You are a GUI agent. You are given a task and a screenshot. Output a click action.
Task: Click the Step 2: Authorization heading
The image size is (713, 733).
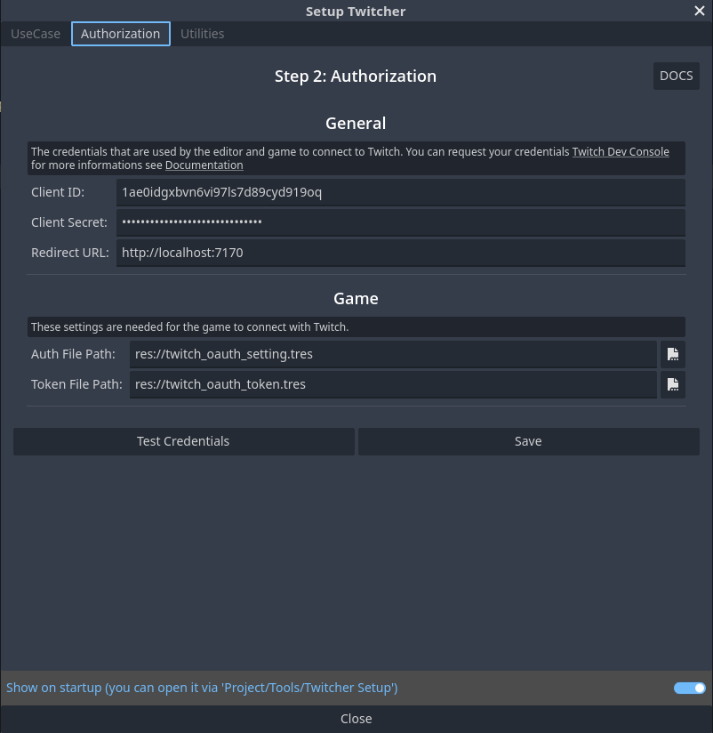tap(356, 77)
